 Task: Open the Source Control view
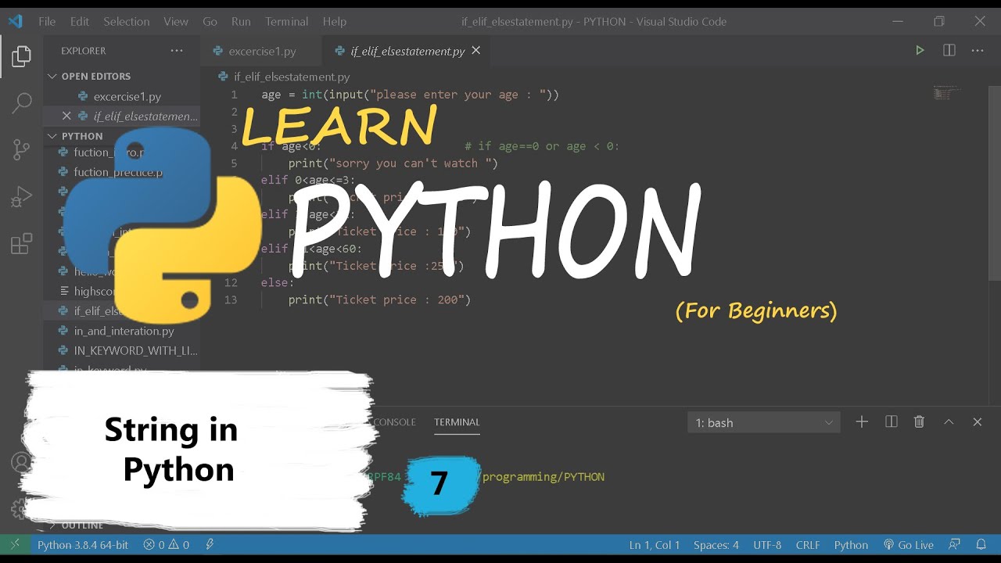pyautogui.click(x=21, y=149)
